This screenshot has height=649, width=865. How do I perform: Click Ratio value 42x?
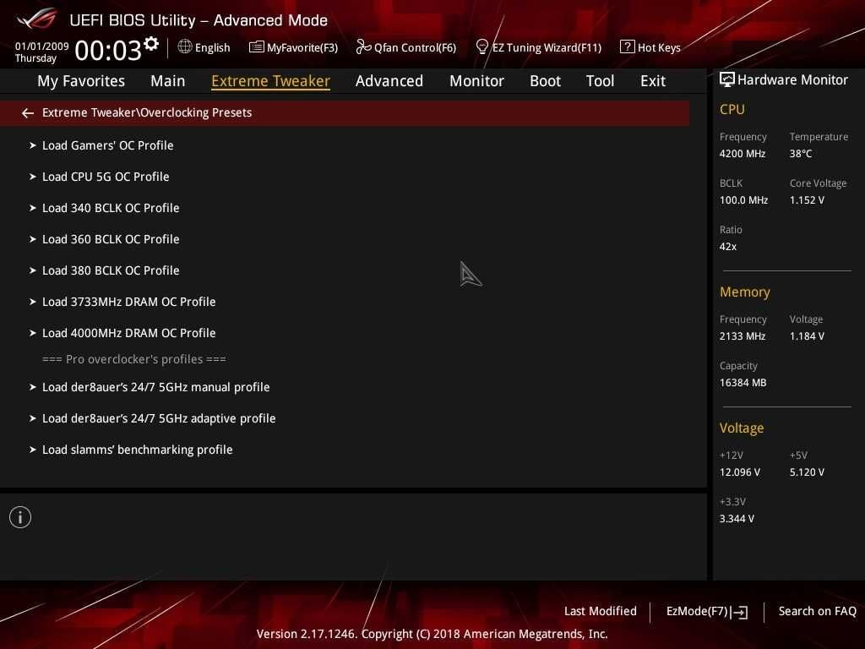(x=727, y=247)
